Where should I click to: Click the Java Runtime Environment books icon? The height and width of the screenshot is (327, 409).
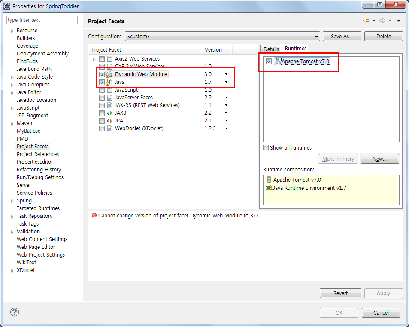[x=269, y=188]
